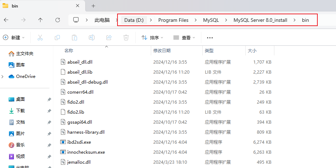Click Data (D:) breadcrumb

(x=134, y=20)
